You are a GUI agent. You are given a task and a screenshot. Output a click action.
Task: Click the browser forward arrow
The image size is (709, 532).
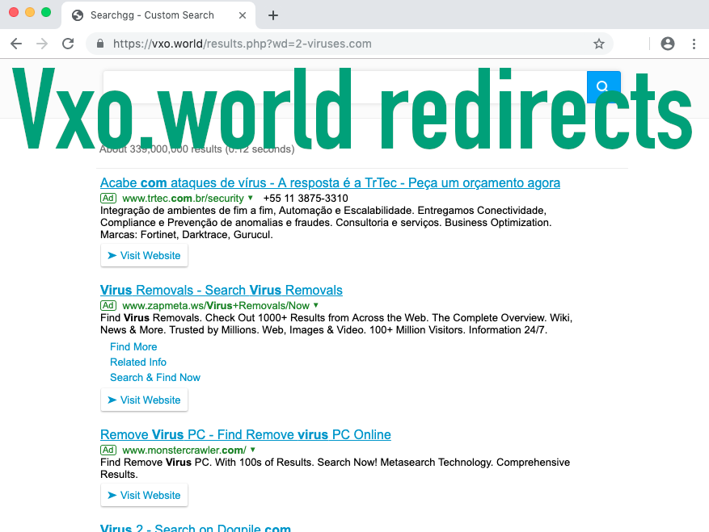coord(42,44)
